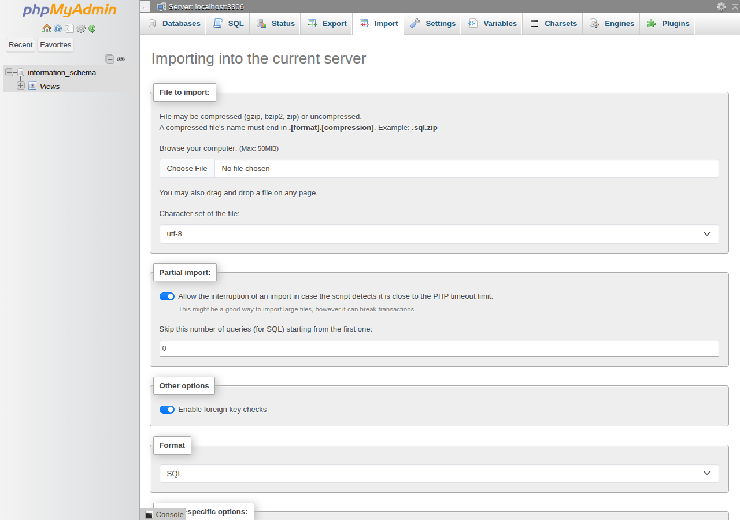Collapse the information_schema tree node
The width and height of the screenshot is (740, 520).
9,72
